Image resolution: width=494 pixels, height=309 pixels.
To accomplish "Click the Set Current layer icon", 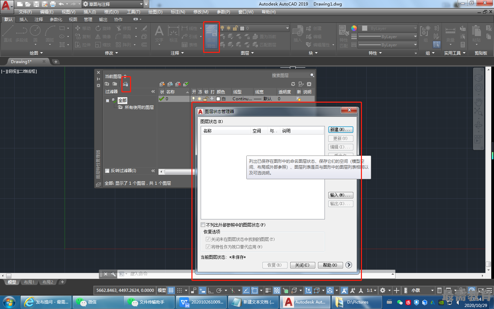I will (186, 84).
